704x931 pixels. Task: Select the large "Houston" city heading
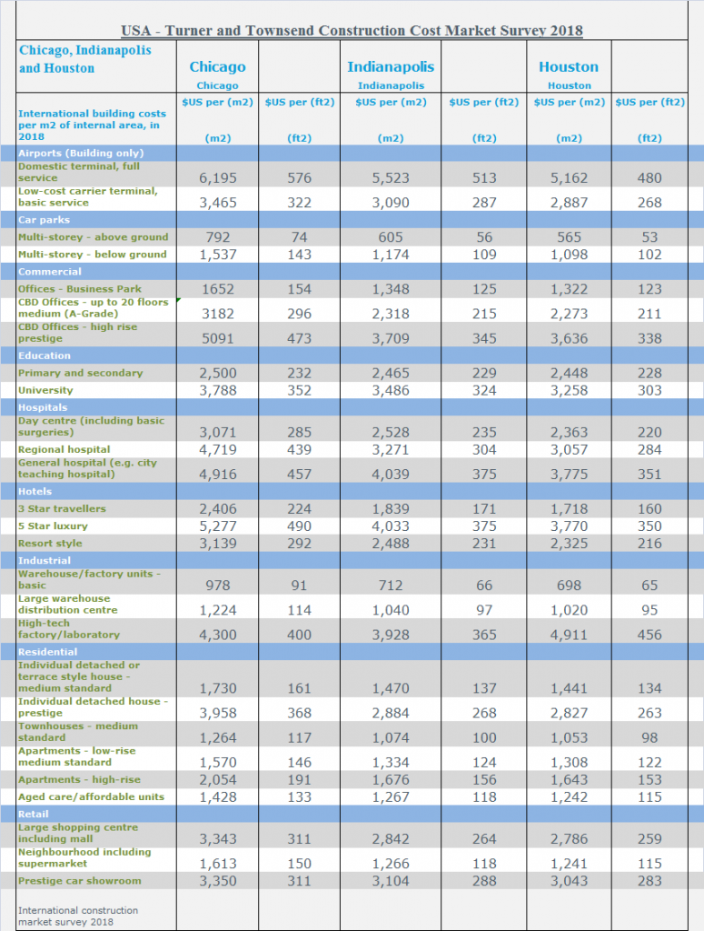pyautogui.click(x=568, y=67)
